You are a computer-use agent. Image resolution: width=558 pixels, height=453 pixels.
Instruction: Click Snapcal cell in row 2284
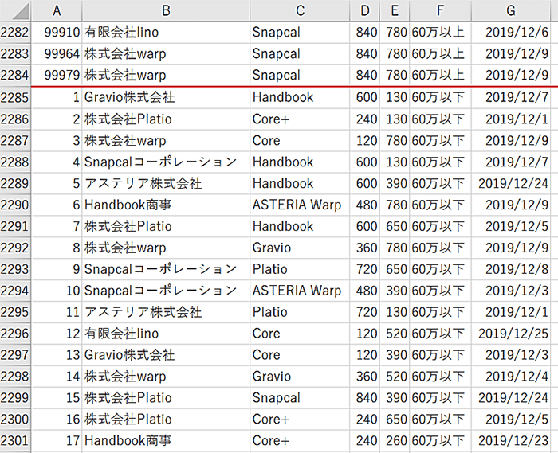[300, 76]
